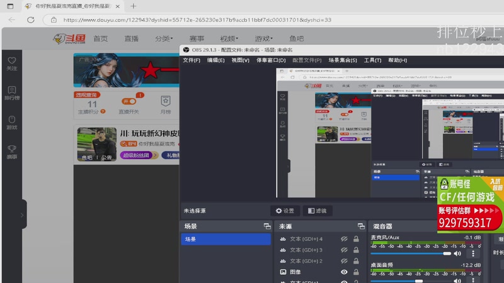The image size is (504, 283).
Task: Open the 场景集合(S) menu in OBS
Action: (x=343, y=60)
